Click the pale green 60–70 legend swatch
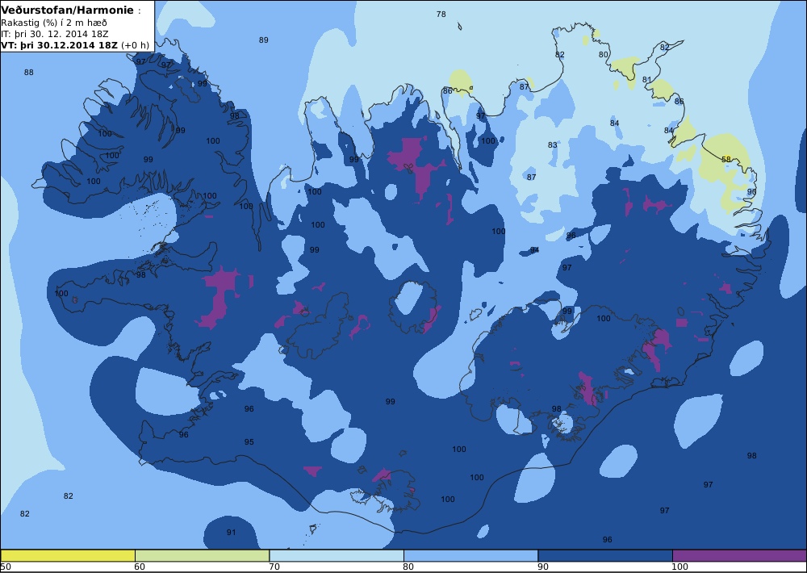Screen dimensions: 807x573 coord(202,555)
